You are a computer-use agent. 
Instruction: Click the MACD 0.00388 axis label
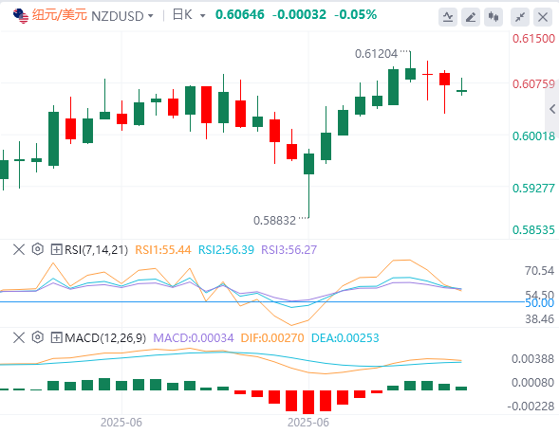(533, 359)
